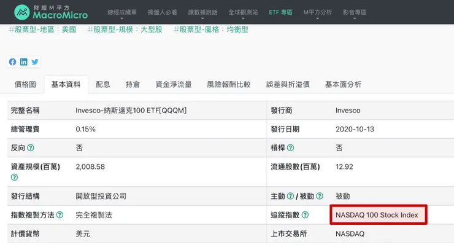Click Invesco-納斯達克100 ETF[QQQM] name text
The image size is (454, 250).
(131, 111)
